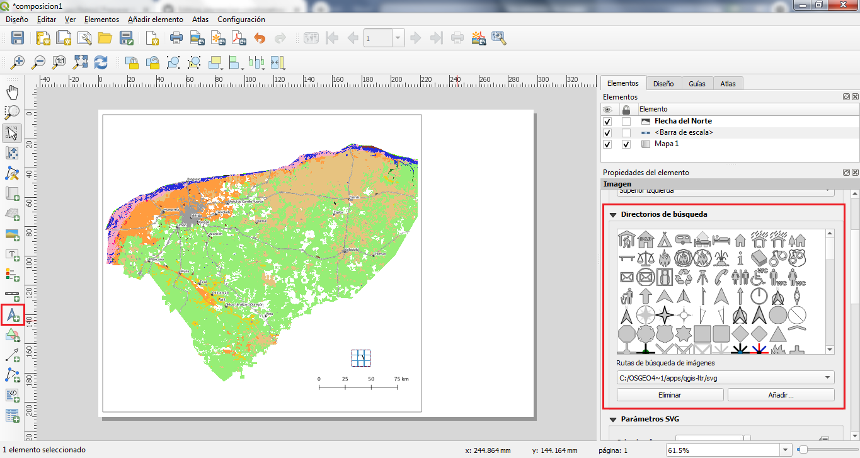
Task: Set zoom to 100% with the 1:1 icon
Action: pos(59,62)
